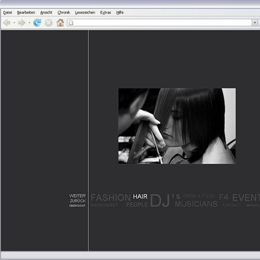Screen dimensions: 260x260
Task: Open the MUSICIANS gallery link
Action: [196, 204]
